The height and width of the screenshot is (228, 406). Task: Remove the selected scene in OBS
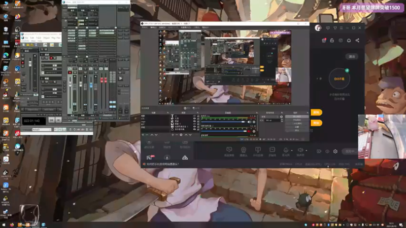147,135
